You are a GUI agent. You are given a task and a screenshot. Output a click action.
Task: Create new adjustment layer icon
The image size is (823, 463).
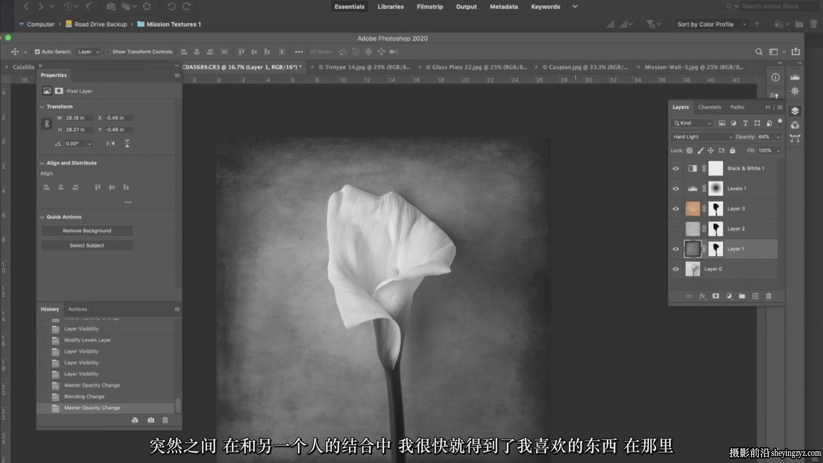coord(729,296)
